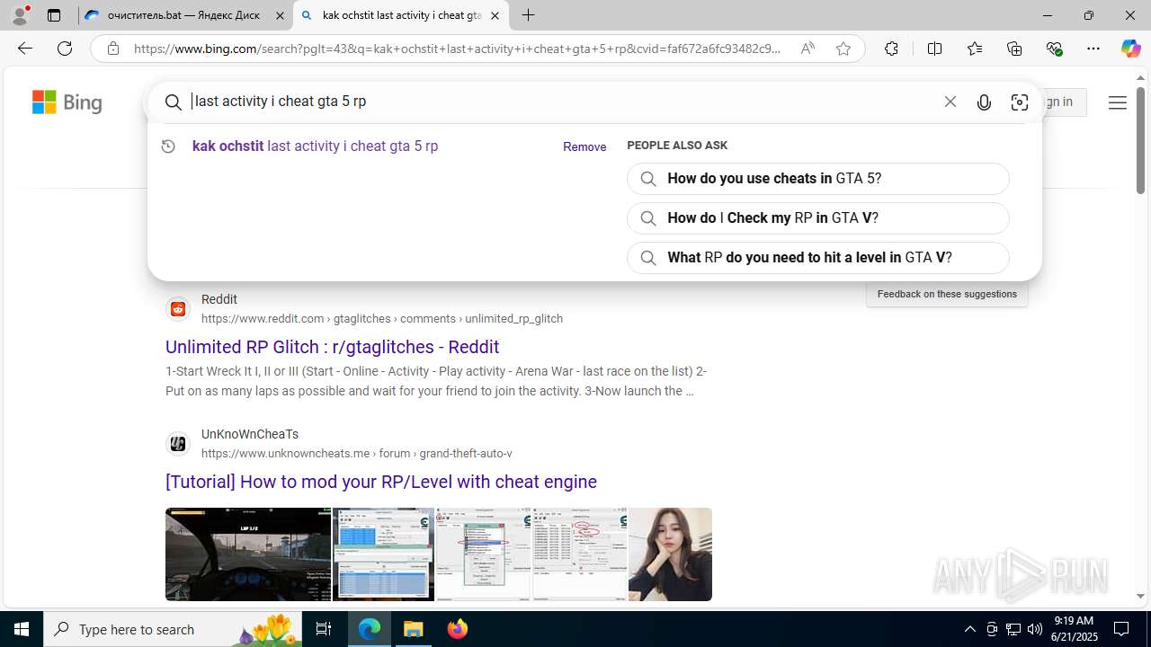Open browser Extensions icon
This screenshot has height=647, width=1151.
click(891, 49)
